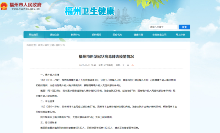Set font size to 小

pos(132,65)
